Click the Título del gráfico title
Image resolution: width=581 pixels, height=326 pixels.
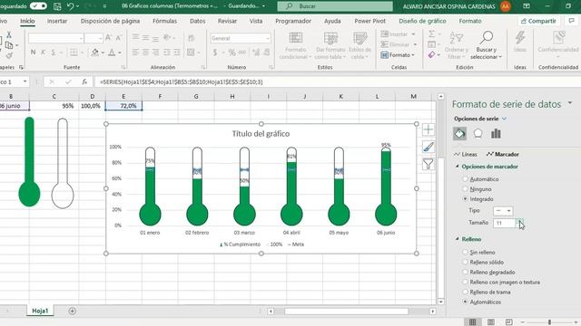point(261,134)
